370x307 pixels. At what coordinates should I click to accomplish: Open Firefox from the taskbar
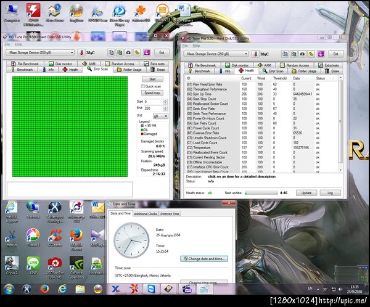pyautogui.click(x=44, y=289)
